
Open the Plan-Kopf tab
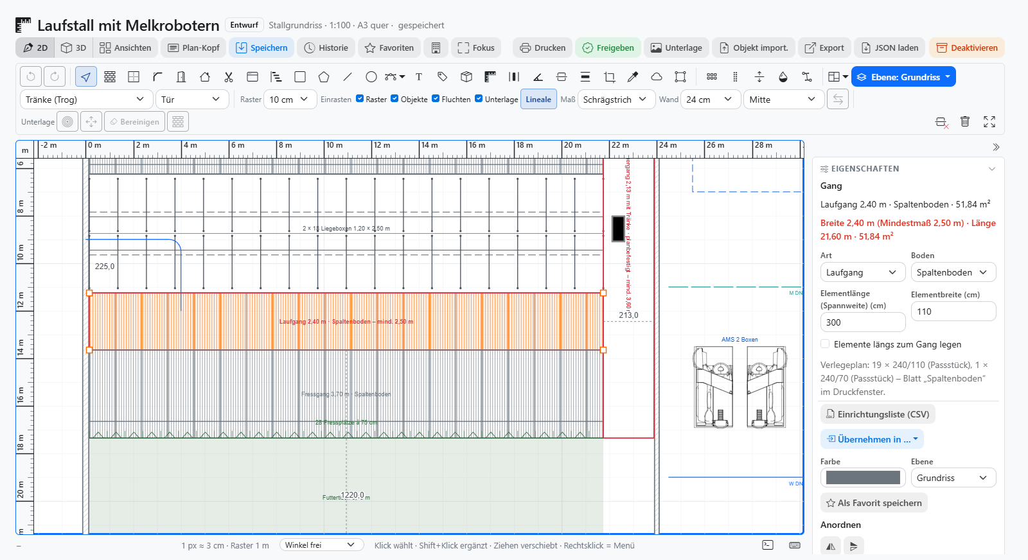pyautogui.click(x=193, y=48)
